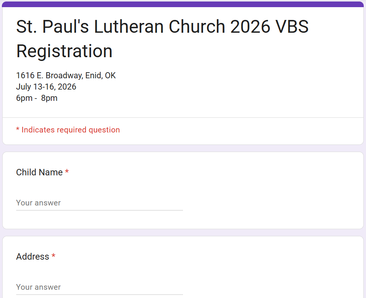Select the word Registration in the title
366x298 pixels.
pos(64,51)
